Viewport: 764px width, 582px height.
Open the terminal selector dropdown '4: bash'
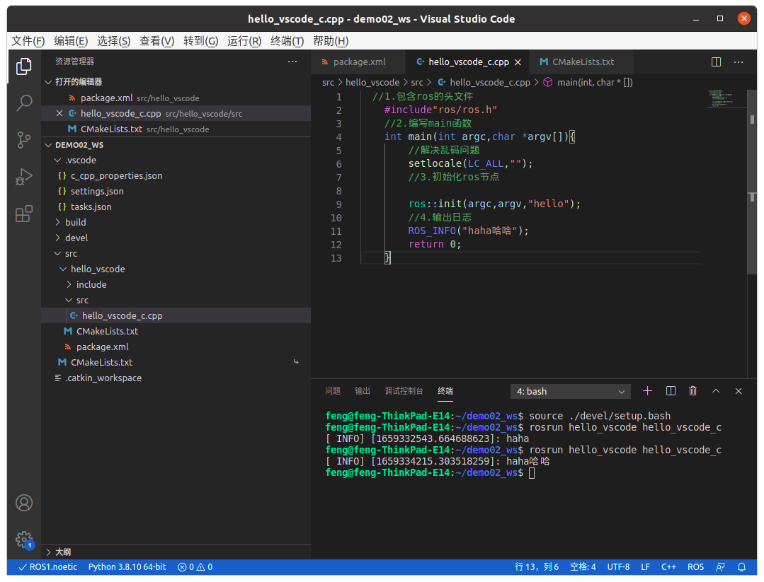click(570, 391)
